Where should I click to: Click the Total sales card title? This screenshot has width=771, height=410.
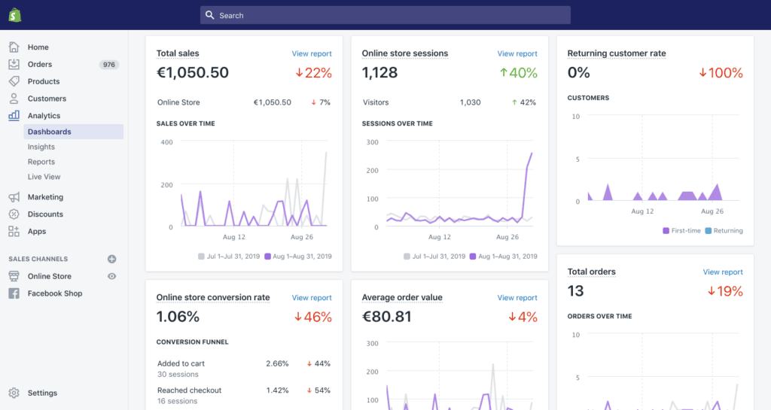click(178, 53)
